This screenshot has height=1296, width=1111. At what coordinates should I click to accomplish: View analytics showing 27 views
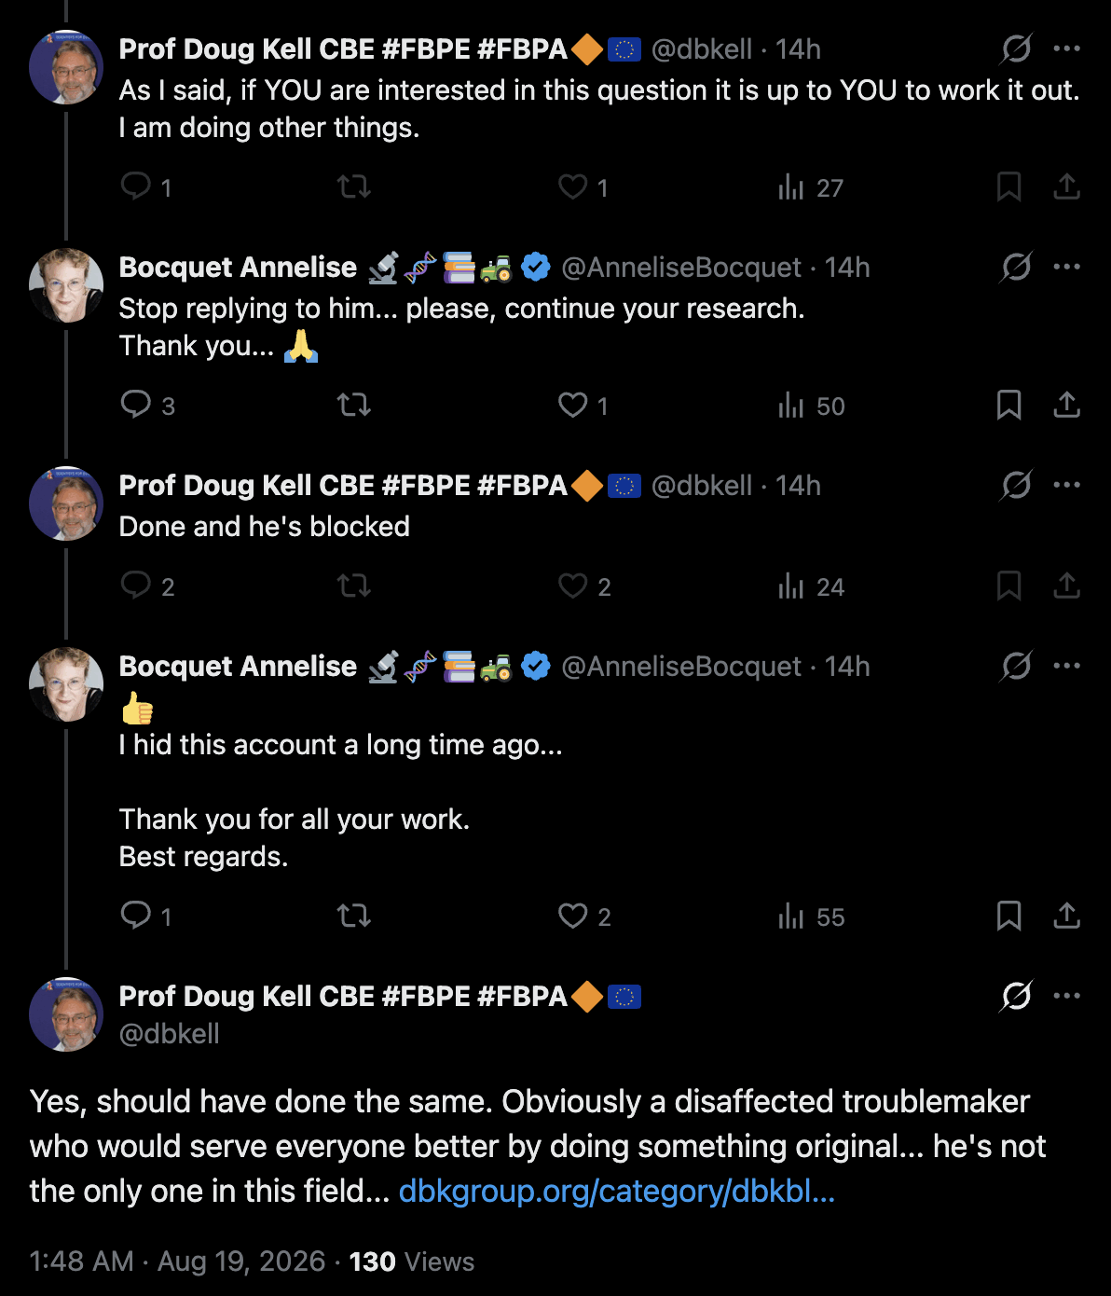[810, 187]
